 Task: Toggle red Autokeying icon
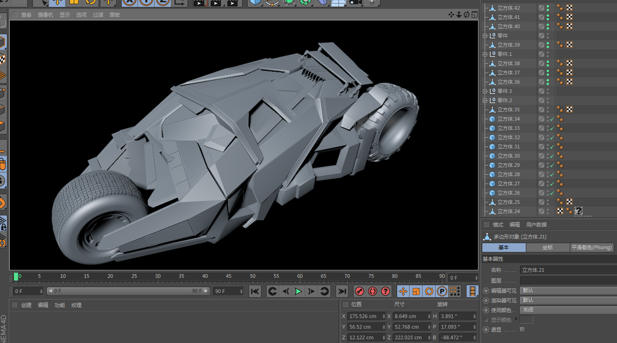[372, 291]
